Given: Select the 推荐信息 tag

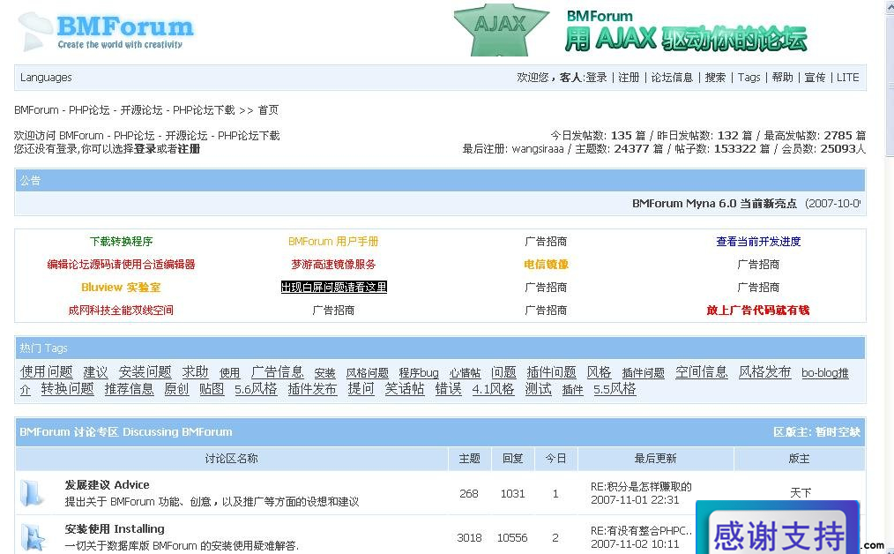Looking at the screenshot, I should point(129,389).
